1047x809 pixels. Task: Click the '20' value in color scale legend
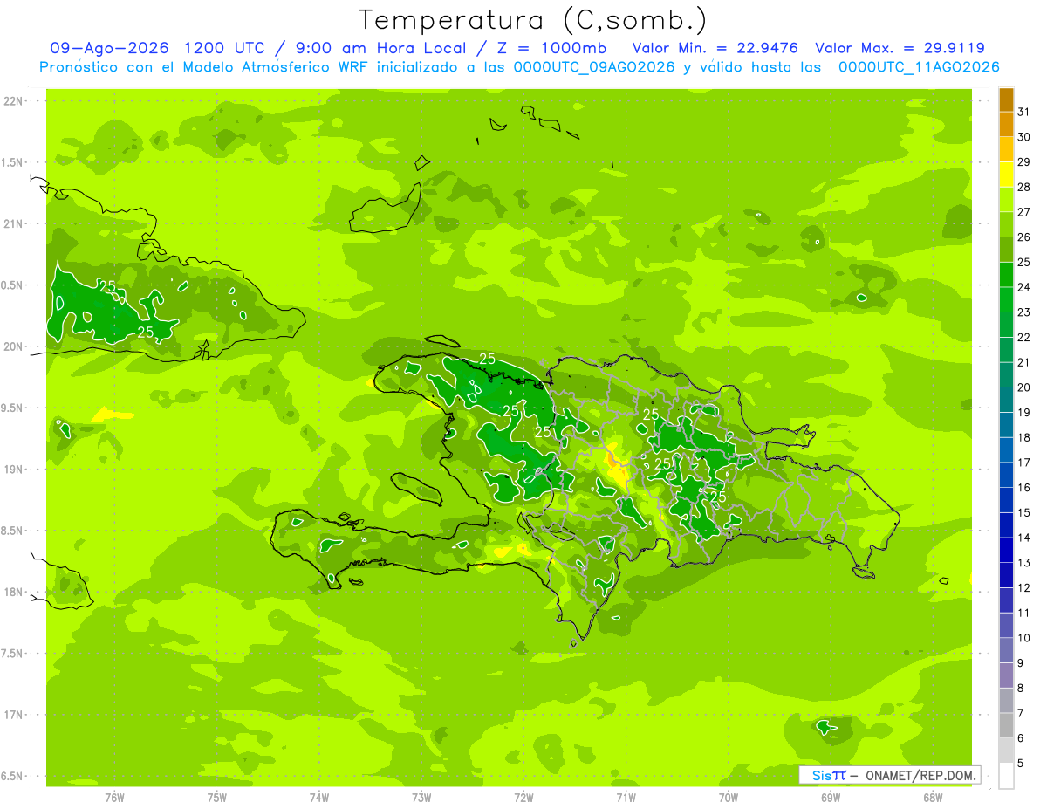1023,387
